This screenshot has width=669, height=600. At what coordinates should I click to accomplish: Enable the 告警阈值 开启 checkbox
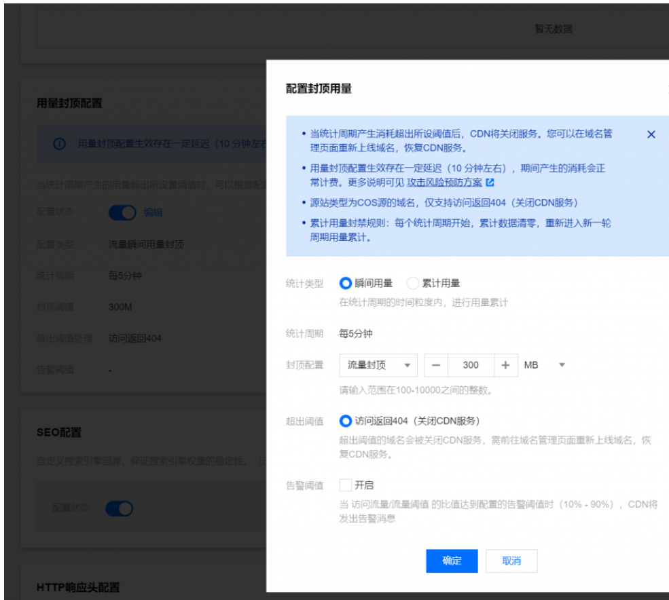(345, 485)
